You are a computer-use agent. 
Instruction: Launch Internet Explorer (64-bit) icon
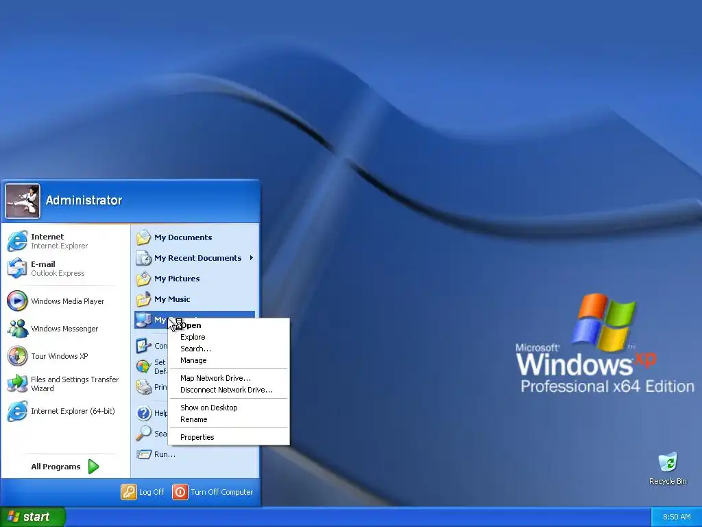17,411
